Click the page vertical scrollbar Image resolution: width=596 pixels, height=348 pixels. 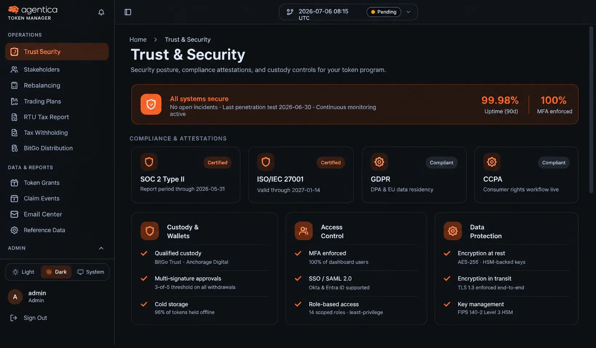point(591,109)
